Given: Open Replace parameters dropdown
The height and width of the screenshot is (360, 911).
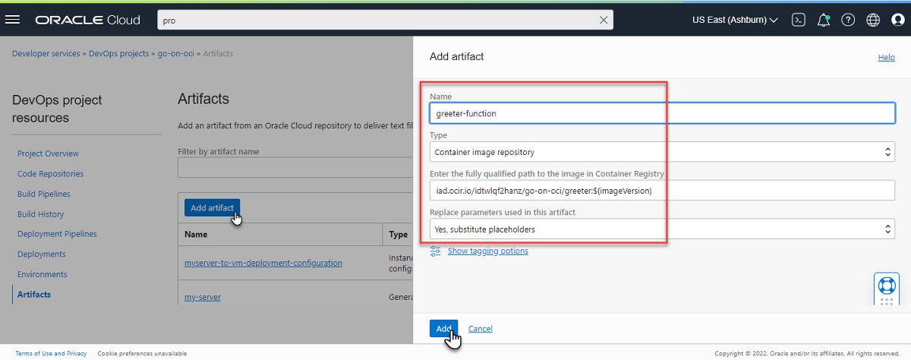Looking at the screenshot, I should 661,229.
